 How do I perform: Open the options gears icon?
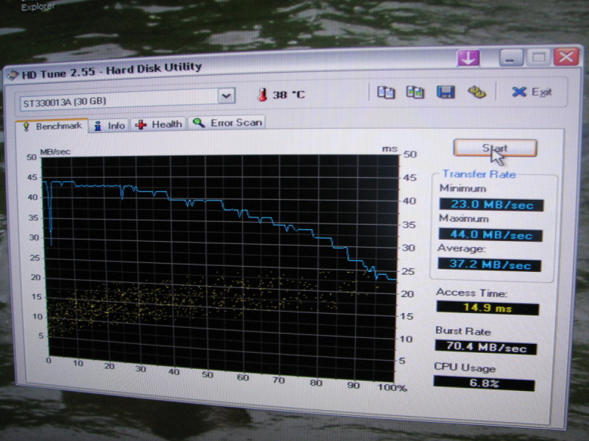476,92
